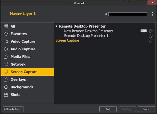This screenshot has width=157, height=114.
Task: Click the STU badge on New Remote Desktop Presenter
Action: 144,31
